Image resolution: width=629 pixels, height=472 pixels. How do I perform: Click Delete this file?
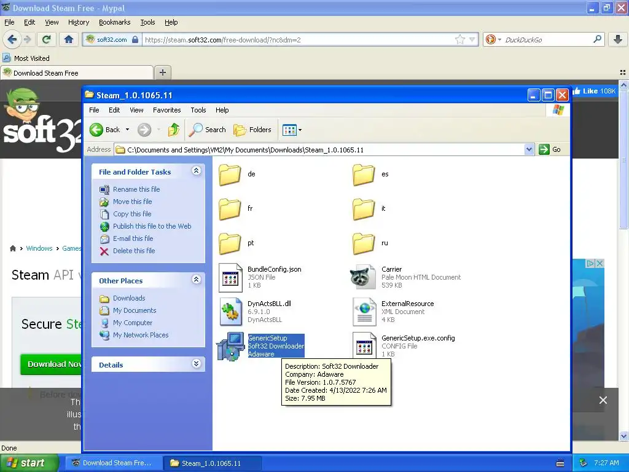(x=133, y=251)
